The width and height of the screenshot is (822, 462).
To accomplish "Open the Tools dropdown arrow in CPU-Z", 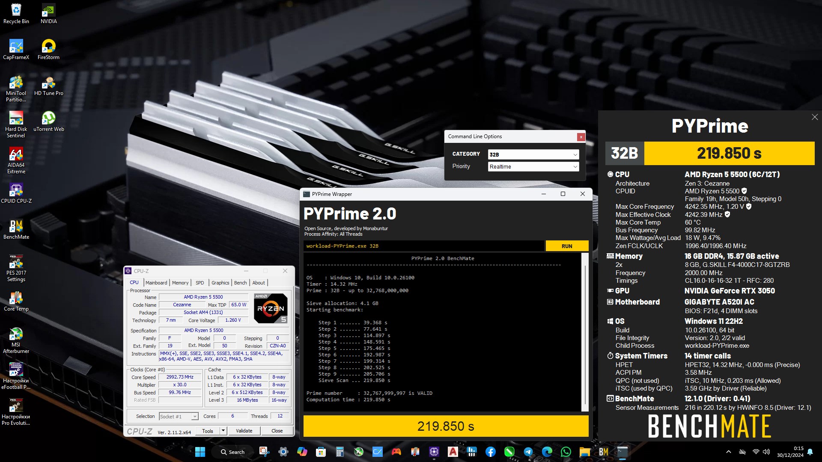I will [x=223, y=431].
